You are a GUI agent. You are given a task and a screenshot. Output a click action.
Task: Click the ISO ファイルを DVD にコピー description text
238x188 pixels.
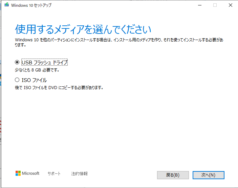[x=59, y=88]
